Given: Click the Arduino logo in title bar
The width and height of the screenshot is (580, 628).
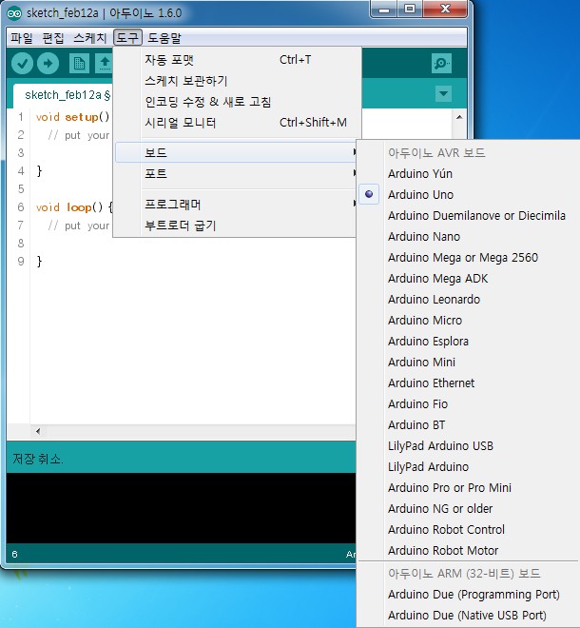Looking at the screenshot, I should (x=14, y=13).
